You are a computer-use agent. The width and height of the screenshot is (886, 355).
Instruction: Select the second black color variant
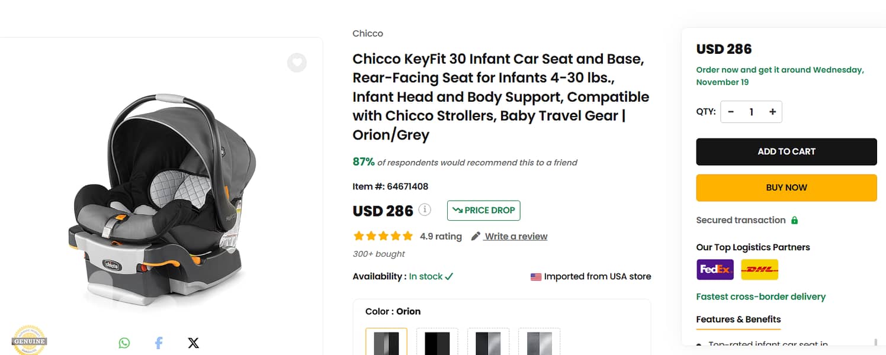pyautogui.click(x=437, y=343)
